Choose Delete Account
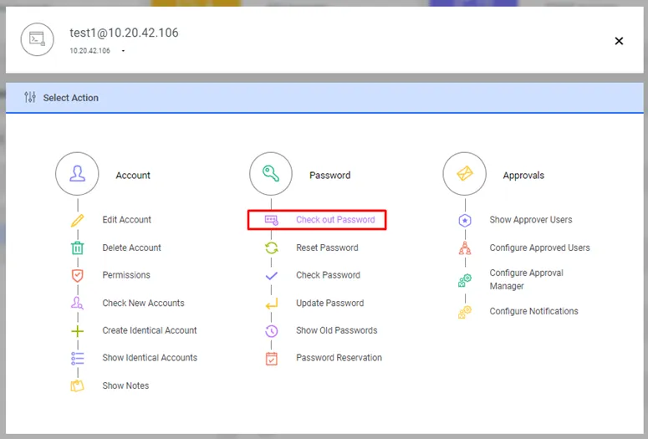 pyautogui.click(x=131, y=248)
